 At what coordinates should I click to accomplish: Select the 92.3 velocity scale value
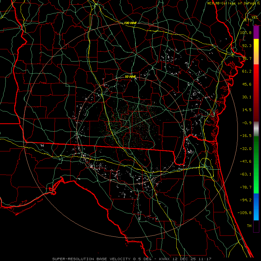click(247, 46)
